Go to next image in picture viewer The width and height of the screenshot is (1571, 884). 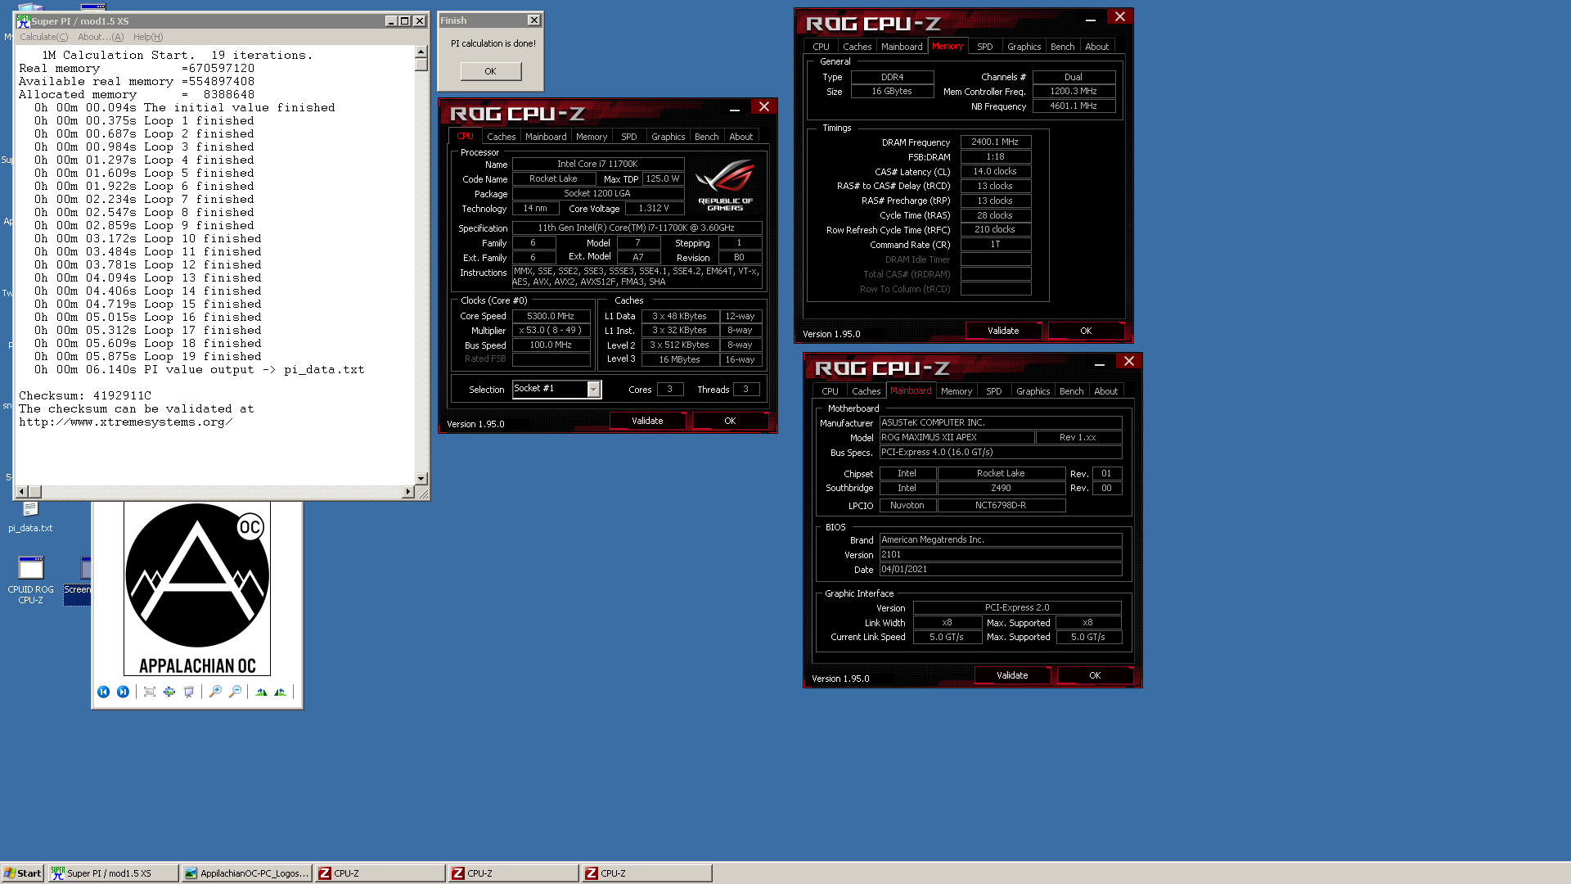pyautogui.click(x=123, y=692)
